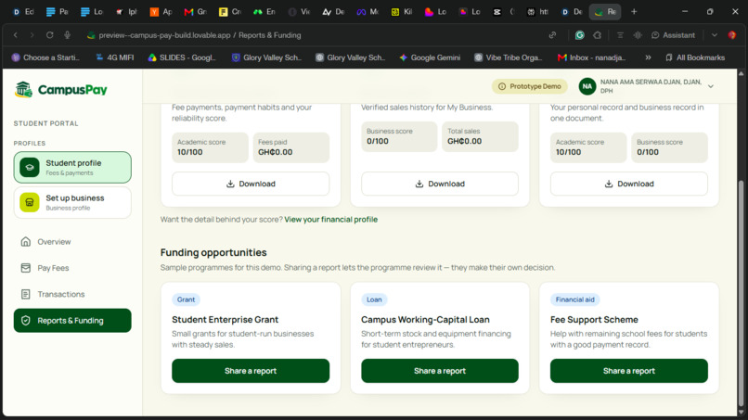Click the CampusPay logo icon
The image size is (748, 420).
(23, 89)
